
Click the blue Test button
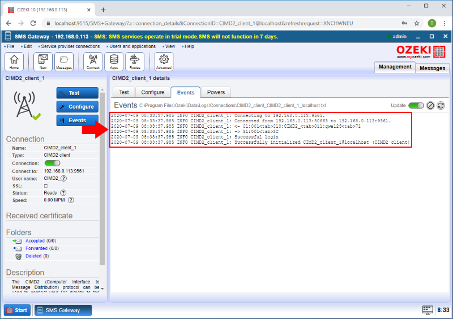pos(78,93)
